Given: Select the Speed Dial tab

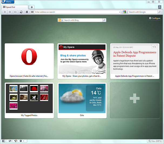Looking at the screenshot, I should pyautogui.click(x=14, y=7).
